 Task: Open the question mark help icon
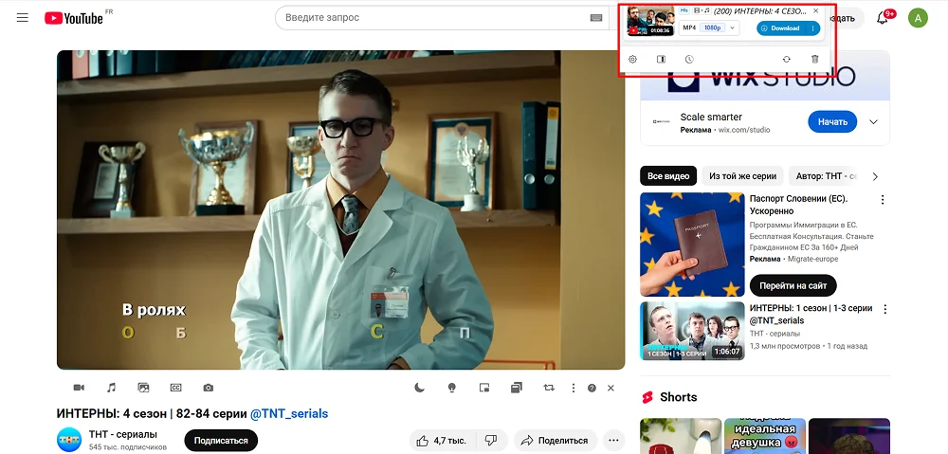pos(592,388)
